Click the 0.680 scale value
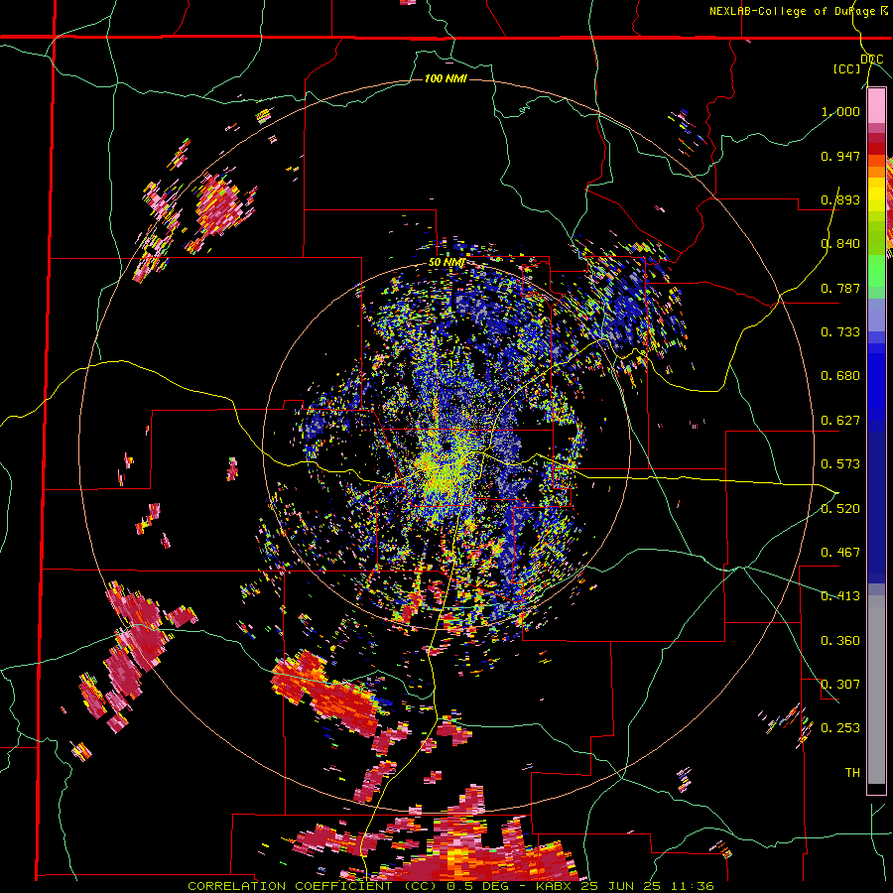The image size is (893, 893). (x=840, y=376)
